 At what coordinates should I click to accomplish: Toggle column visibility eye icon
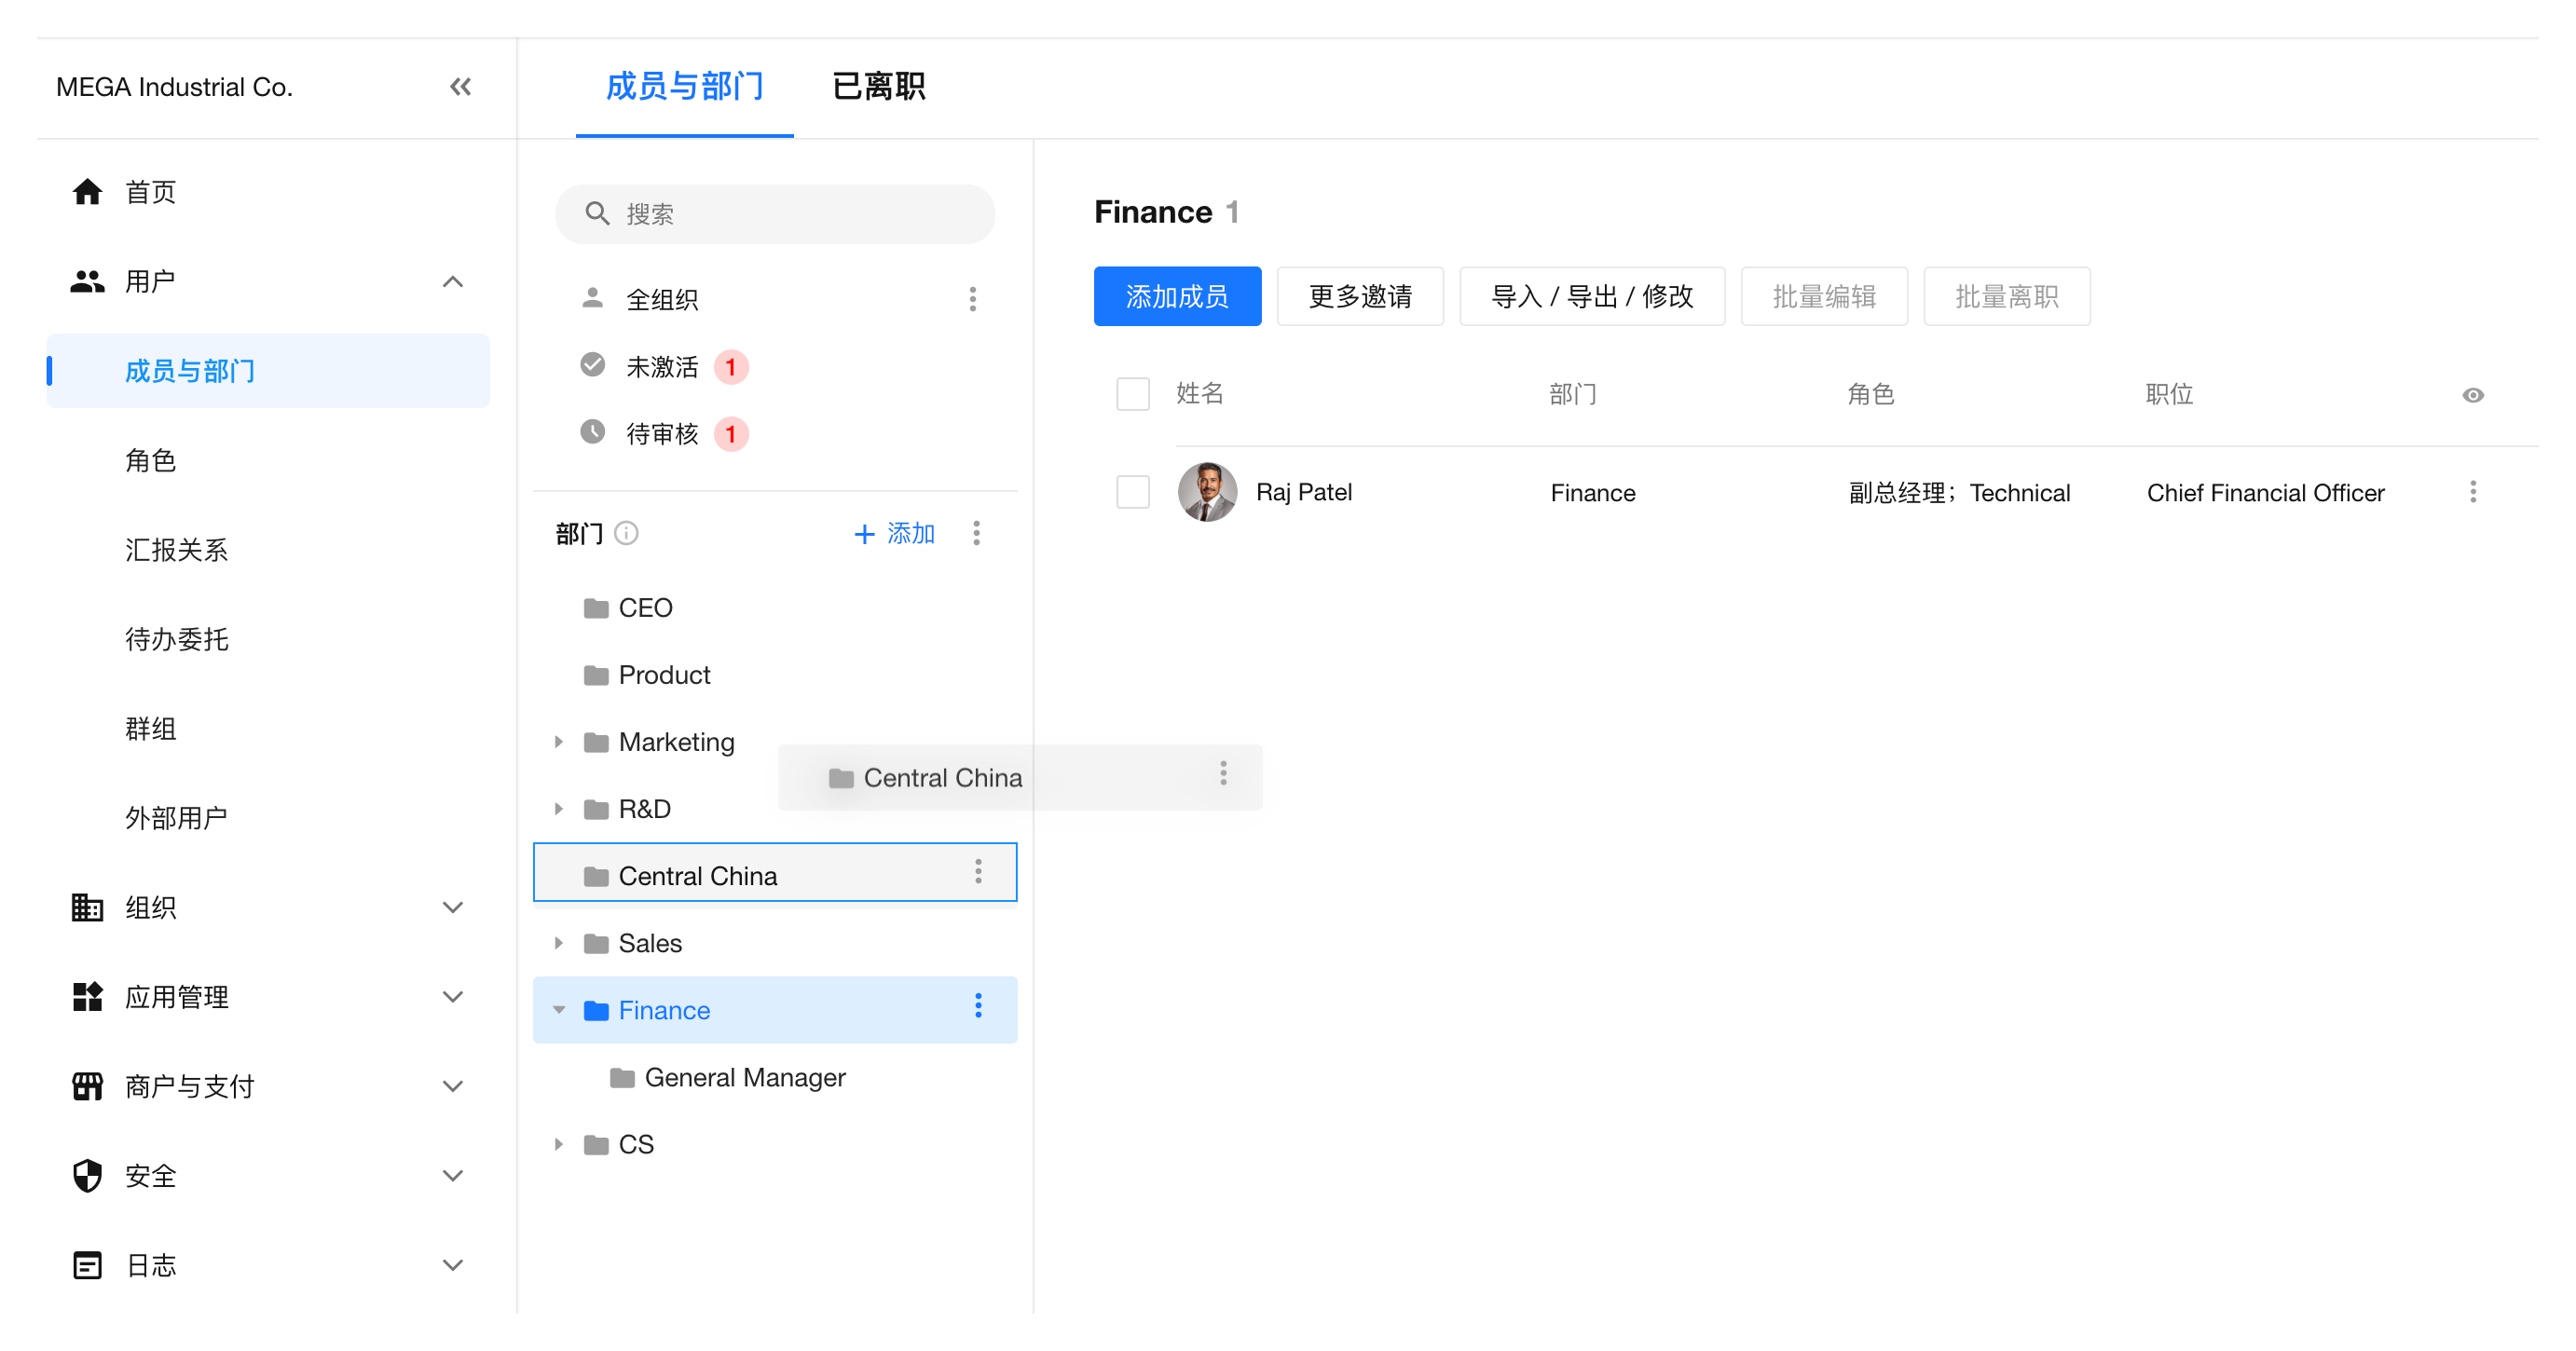coord(2472,395)
